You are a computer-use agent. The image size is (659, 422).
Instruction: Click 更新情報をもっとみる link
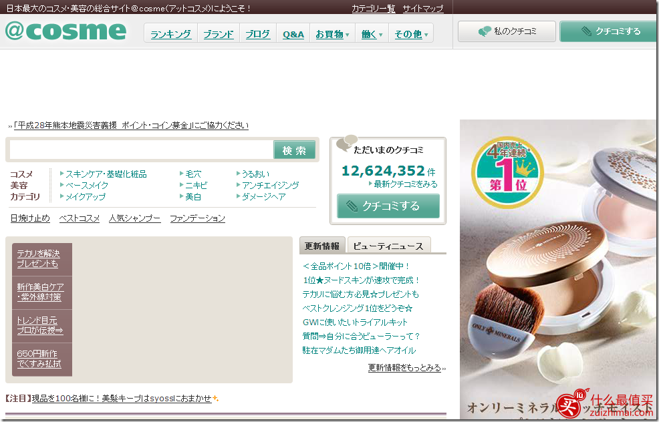point(404,368)
